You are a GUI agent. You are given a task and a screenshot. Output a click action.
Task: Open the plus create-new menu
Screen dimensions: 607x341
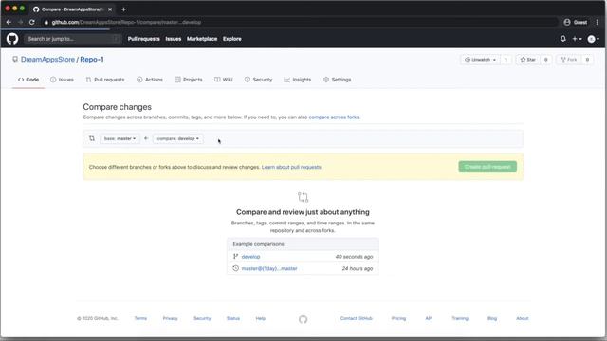click(577, 39)
